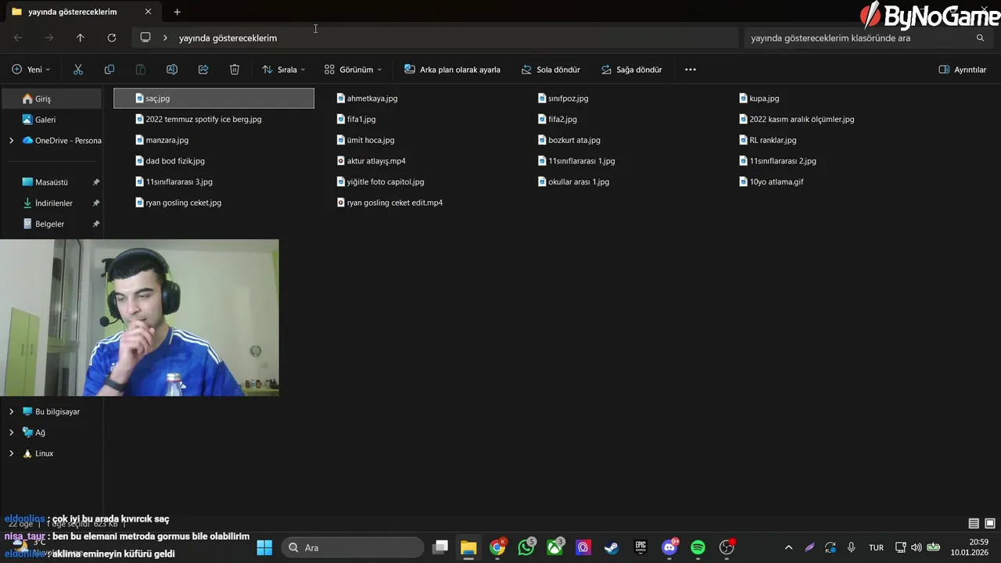Click the Rename icon in the toolbar
Screen dimensions: 1001x563
coord(172,70)
